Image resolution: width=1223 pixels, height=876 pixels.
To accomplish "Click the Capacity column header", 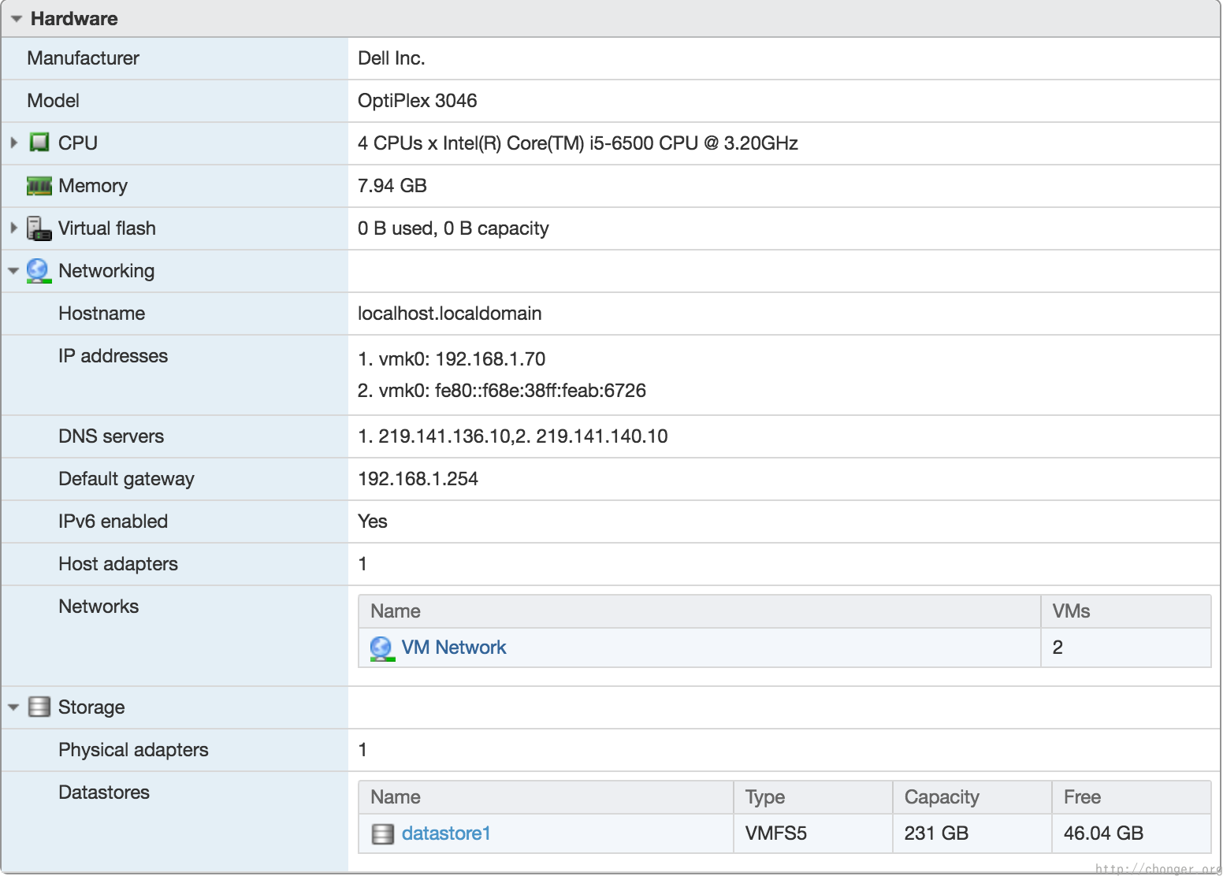I will pos(941,797).
